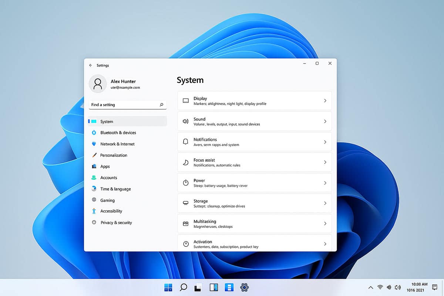Click the Accounts person icon
This screenshot has height=296, width=444.
pos(94,178)
